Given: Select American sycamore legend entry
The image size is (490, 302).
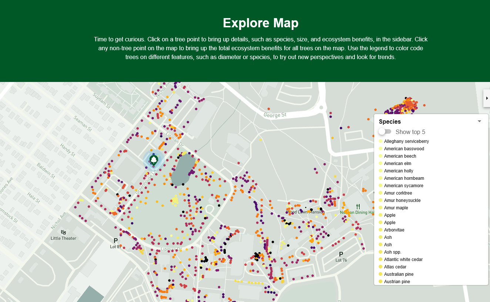Looking at the screenshot, I should 403,186.
